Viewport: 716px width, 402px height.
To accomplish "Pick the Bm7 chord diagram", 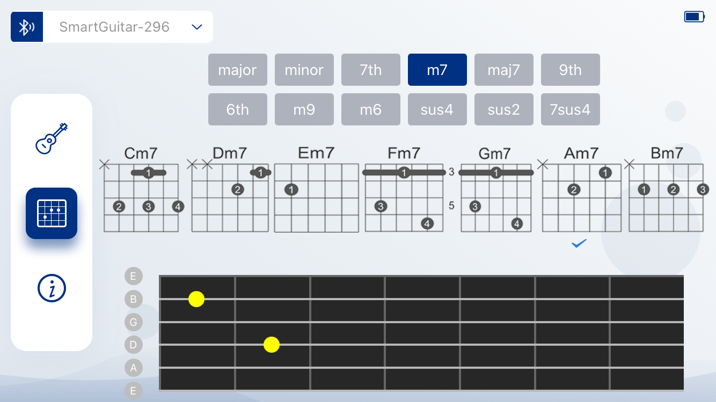I will pos(666,189).
